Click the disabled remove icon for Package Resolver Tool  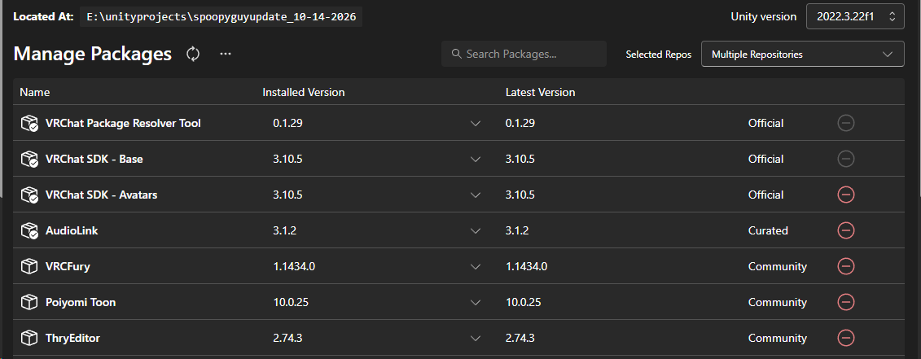[x=846, y=123]
